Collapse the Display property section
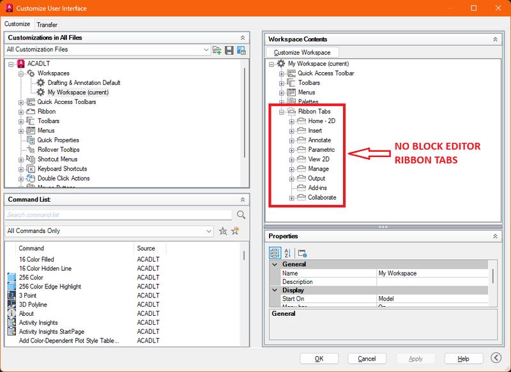 (275, 290)
